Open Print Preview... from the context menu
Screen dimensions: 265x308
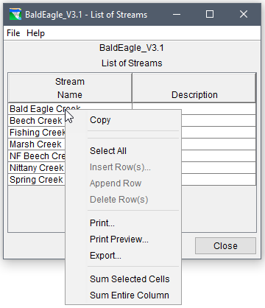tap(119, 239)
